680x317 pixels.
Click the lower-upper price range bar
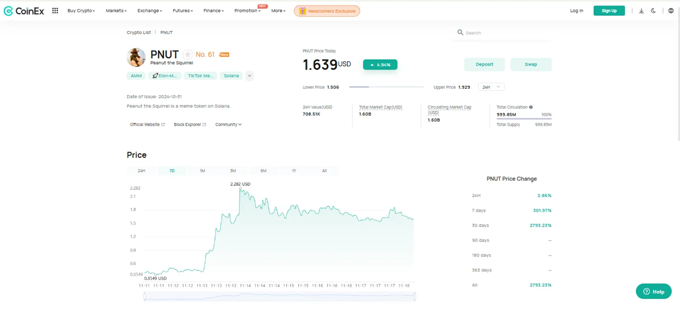(386, 87)
